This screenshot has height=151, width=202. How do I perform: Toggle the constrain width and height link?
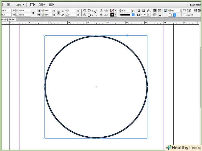[x=33, y=13]
